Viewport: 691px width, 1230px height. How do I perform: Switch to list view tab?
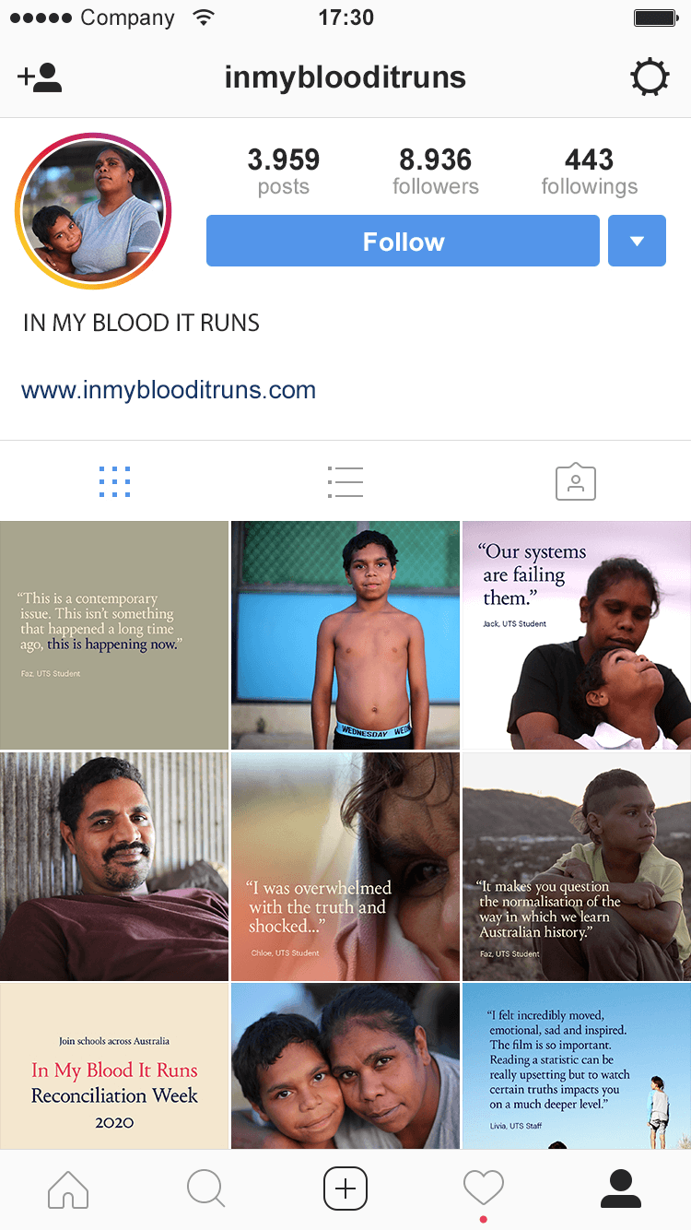click(345, 481)
